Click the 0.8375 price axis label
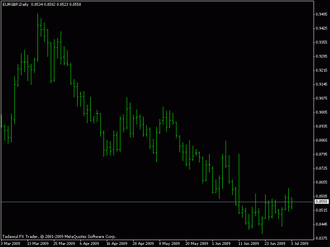Image resolution: width=330 pixels, height=247 pixels. (x=322, y=238)
